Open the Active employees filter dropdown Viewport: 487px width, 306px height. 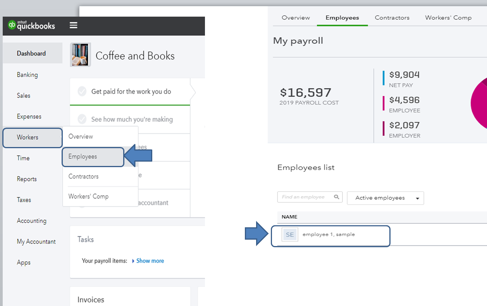pos(385,198)
